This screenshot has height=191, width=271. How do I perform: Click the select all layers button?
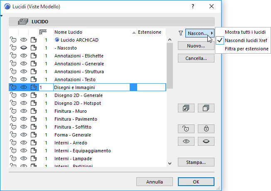click(x=186, y=108)
